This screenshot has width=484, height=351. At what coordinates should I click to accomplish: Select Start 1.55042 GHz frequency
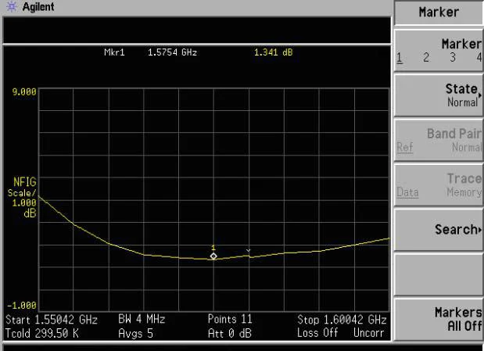(52, 320)
